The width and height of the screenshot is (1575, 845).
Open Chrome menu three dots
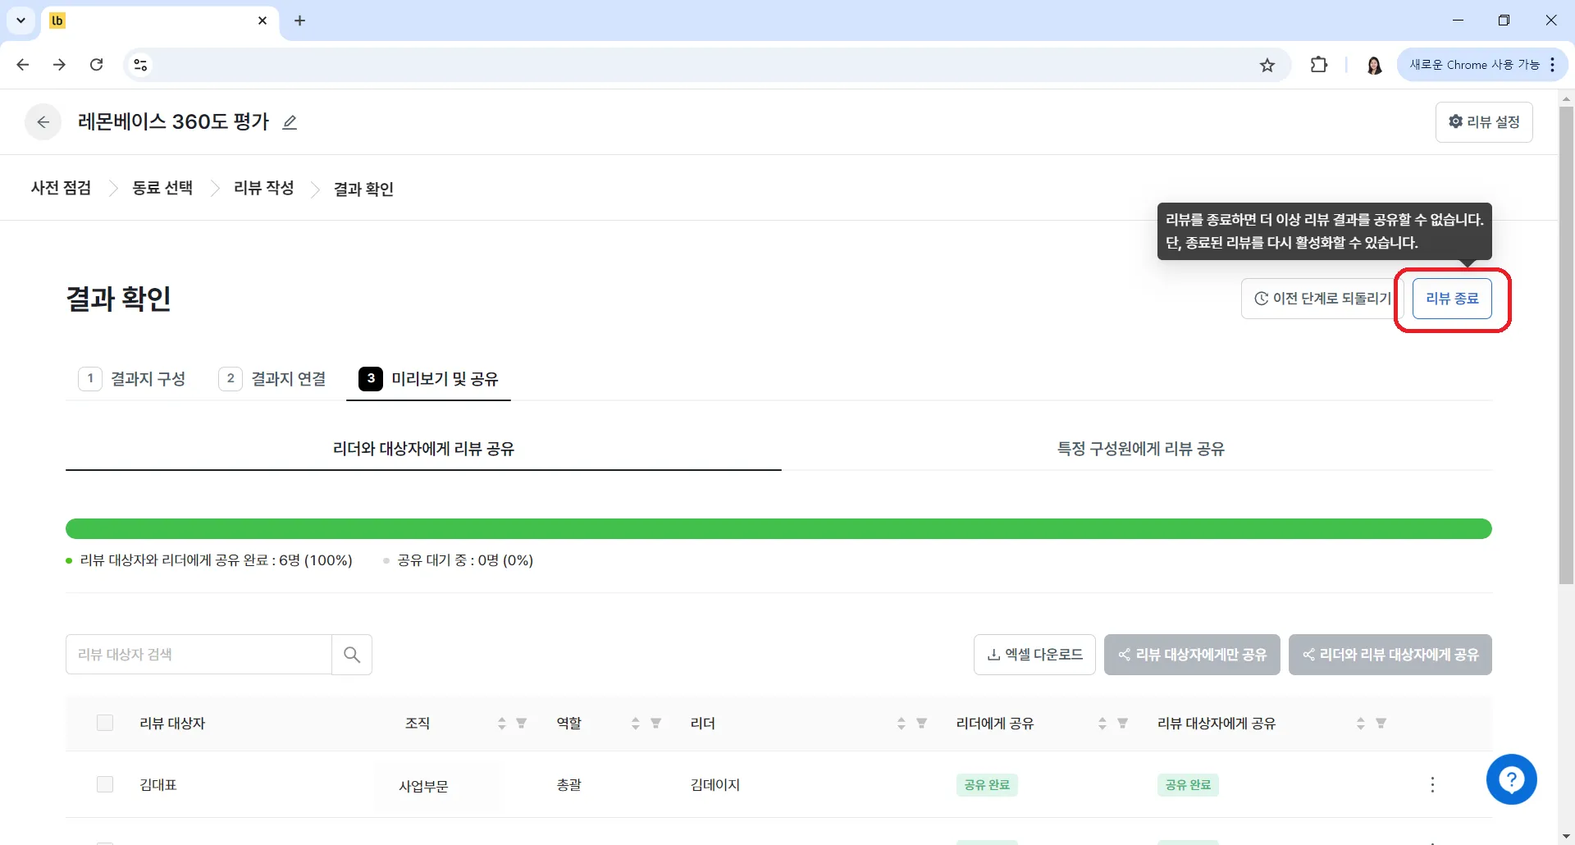pos(1553,65)
